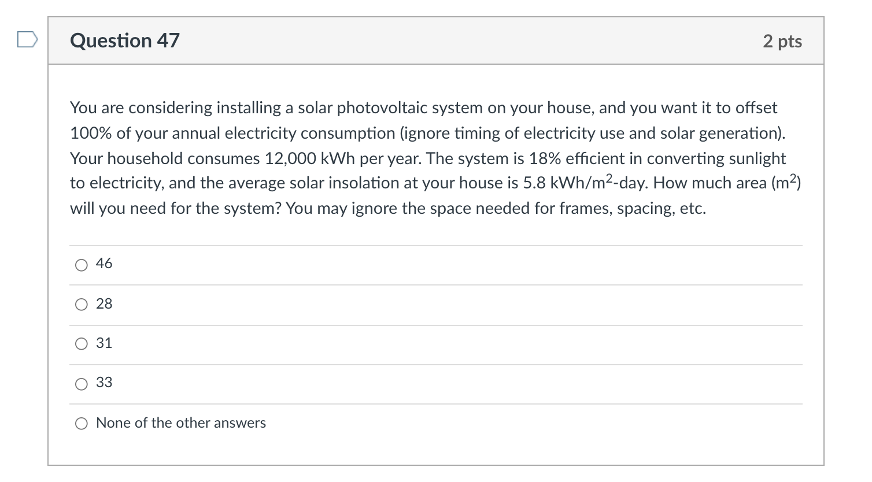This screenshot has width=872, height=482.
Task: Flag Question 47 with the bookmark icon
Action: point(27,40)
